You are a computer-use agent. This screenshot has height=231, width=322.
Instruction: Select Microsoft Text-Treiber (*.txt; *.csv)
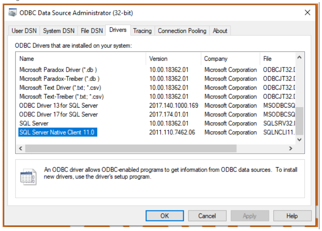tap(61, 97)
